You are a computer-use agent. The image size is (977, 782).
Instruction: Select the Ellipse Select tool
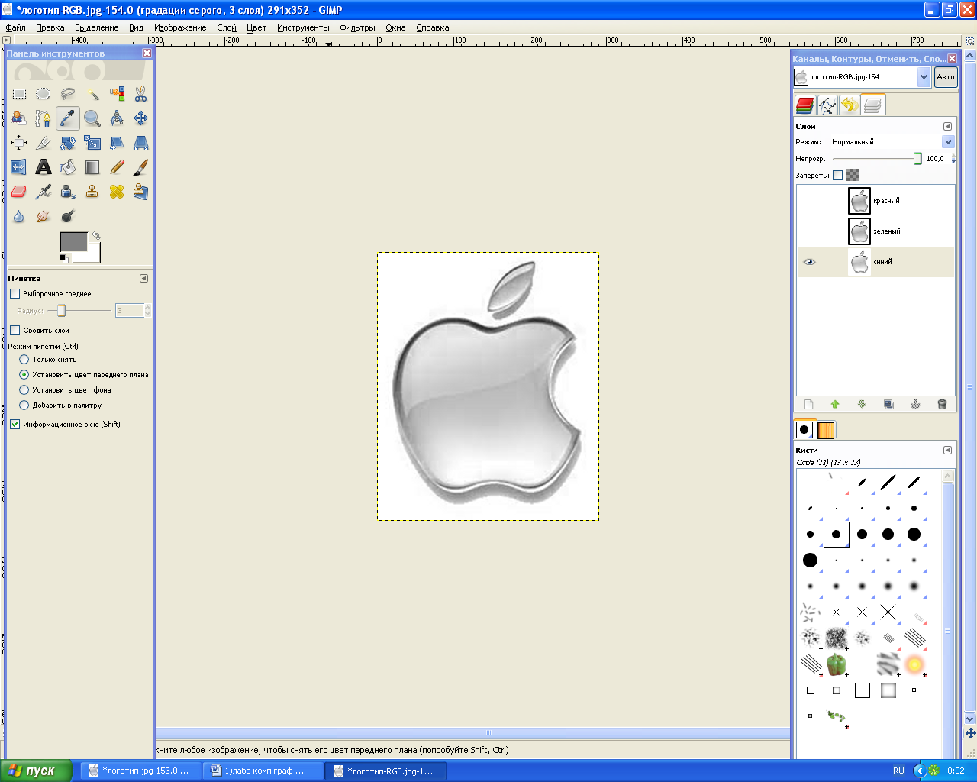[44, 94]
